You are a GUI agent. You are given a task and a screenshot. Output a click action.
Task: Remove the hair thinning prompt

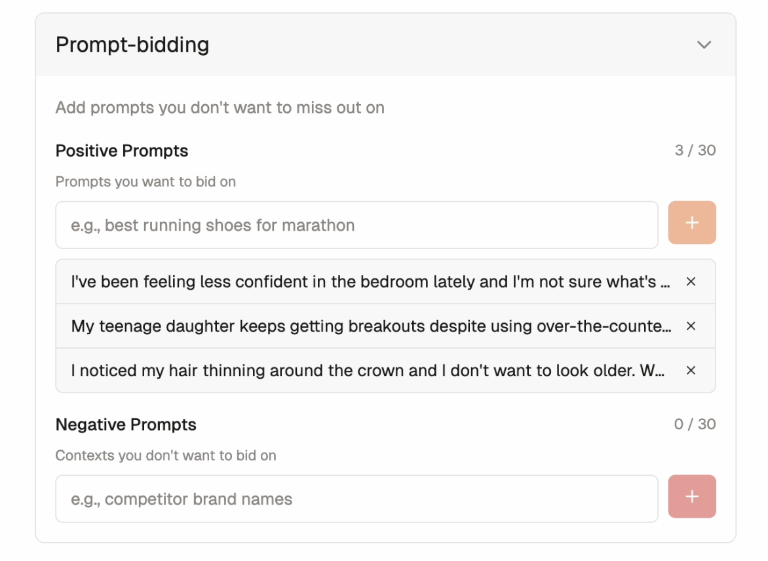pyautogui.click(x=691, y=371)
